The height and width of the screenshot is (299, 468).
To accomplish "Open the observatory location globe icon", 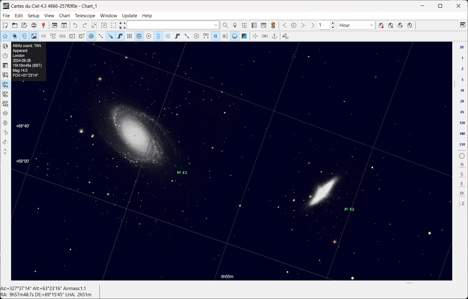I will coord(5,46).
